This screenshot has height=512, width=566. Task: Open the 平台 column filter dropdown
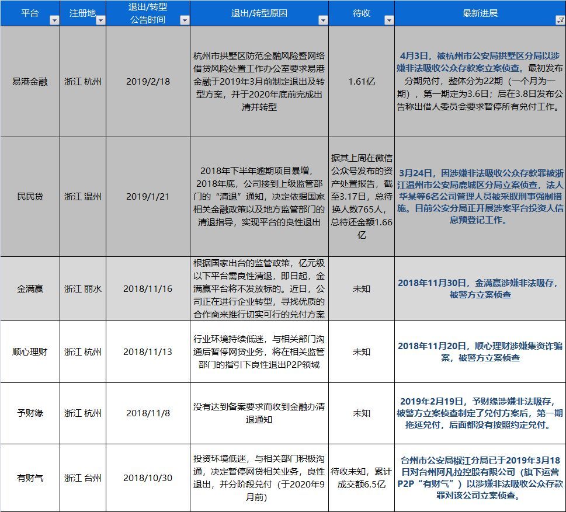click(x=54, y=20)
